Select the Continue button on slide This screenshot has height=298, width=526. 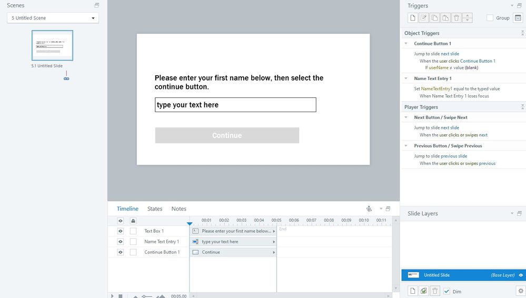pos(227,135)
